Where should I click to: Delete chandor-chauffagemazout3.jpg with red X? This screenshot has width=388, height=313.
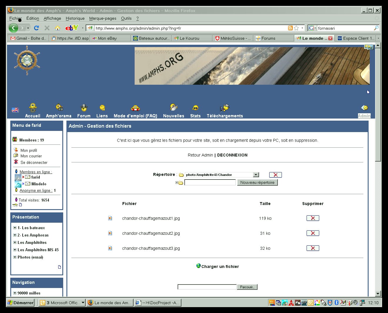(x=313, y=248)
